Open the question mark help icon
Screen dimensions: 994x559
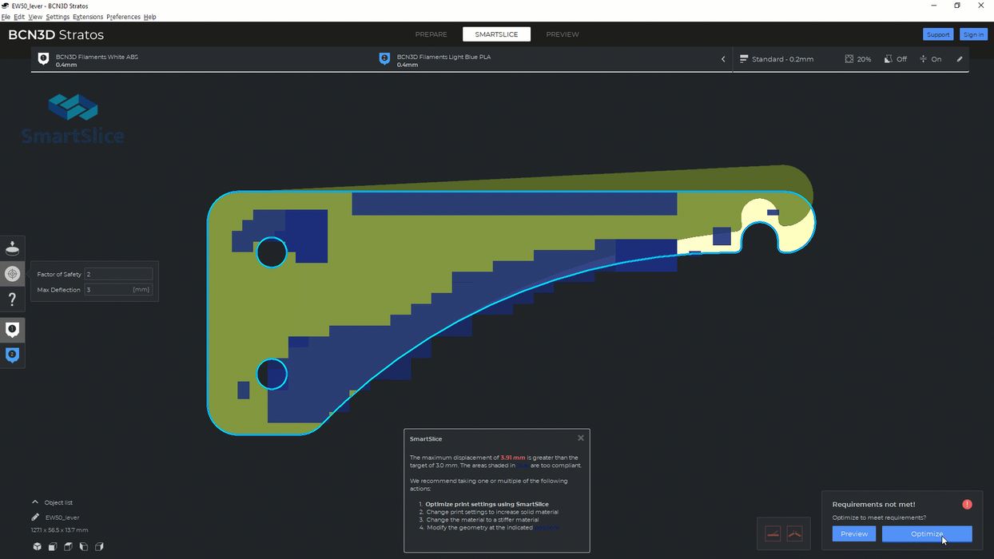(x=12, y=299)
